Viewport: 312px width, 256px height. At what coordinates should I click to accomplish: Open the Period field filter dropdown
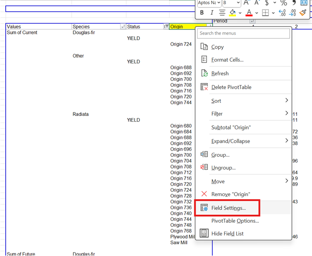point(252,21)
